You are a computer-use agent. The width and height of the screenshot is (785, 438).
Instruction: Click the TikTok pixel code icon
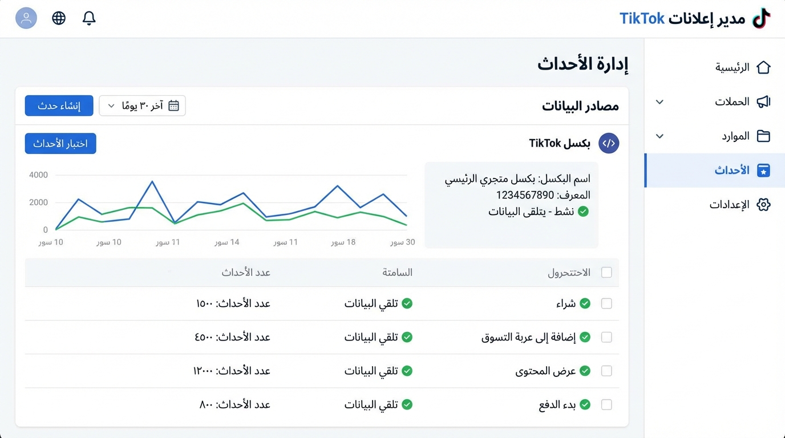point(609,144)
